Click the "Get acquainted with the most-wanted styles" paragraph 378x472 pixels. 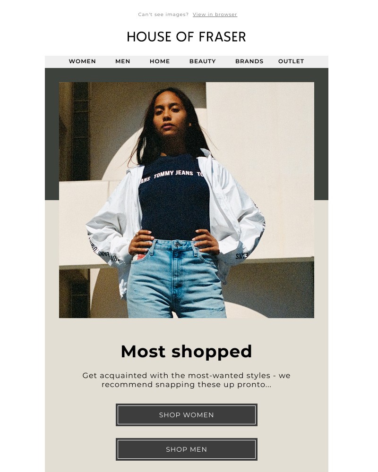[x=186, y=380]
